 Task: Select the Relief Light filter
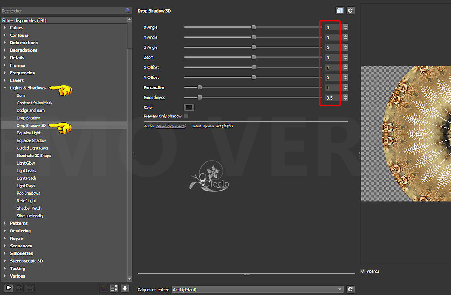[26, 201]
